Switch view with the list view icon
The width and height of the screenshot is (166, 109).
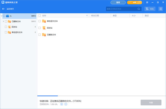tap(160, 9)
